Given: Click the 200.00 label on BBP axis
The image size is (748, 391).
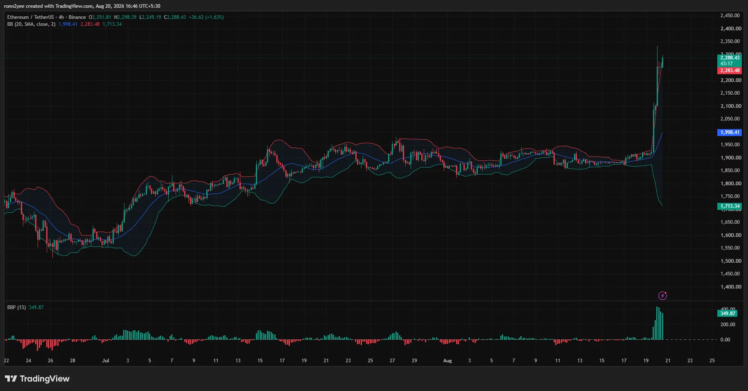Looking at the screenshot, I should pos(728,325).
